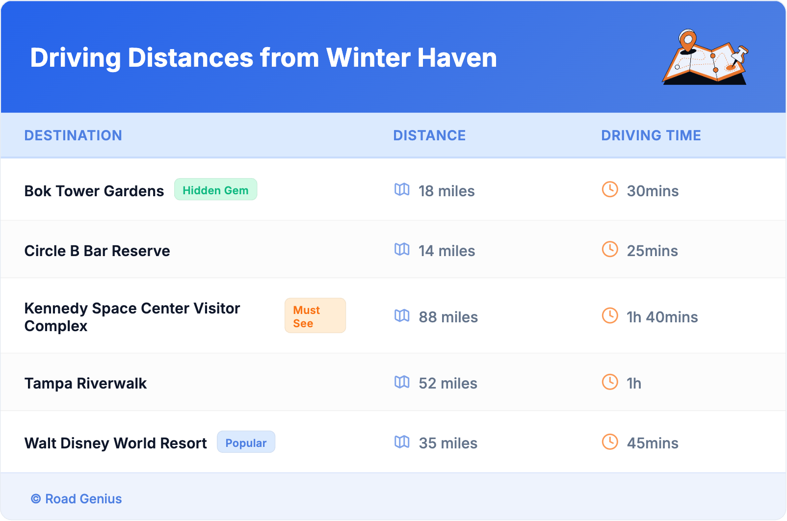Click the map icon beside 14 miles
The image size is (787, 521).
402,249
